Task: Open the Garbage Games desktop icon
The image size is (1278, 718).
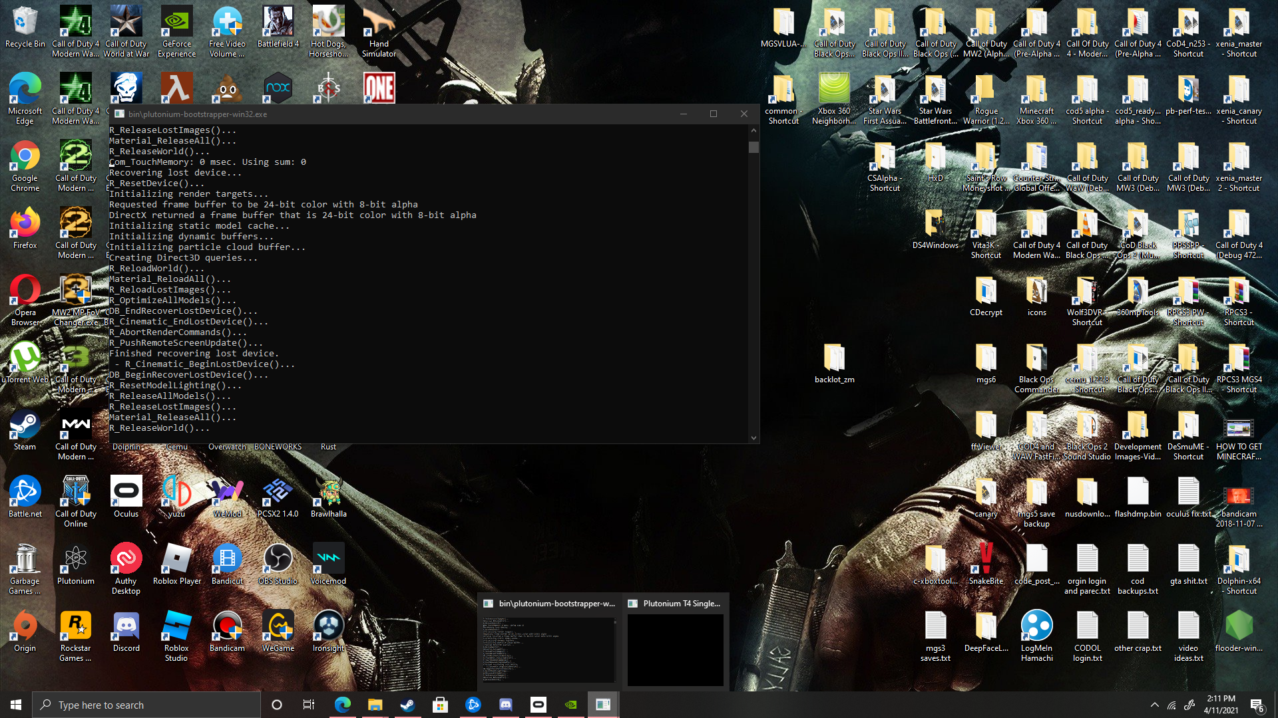Action: click(25, 569)
